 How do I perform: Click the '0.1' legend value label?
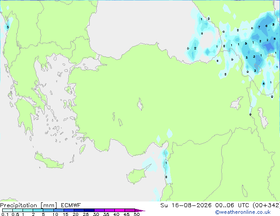5,214
